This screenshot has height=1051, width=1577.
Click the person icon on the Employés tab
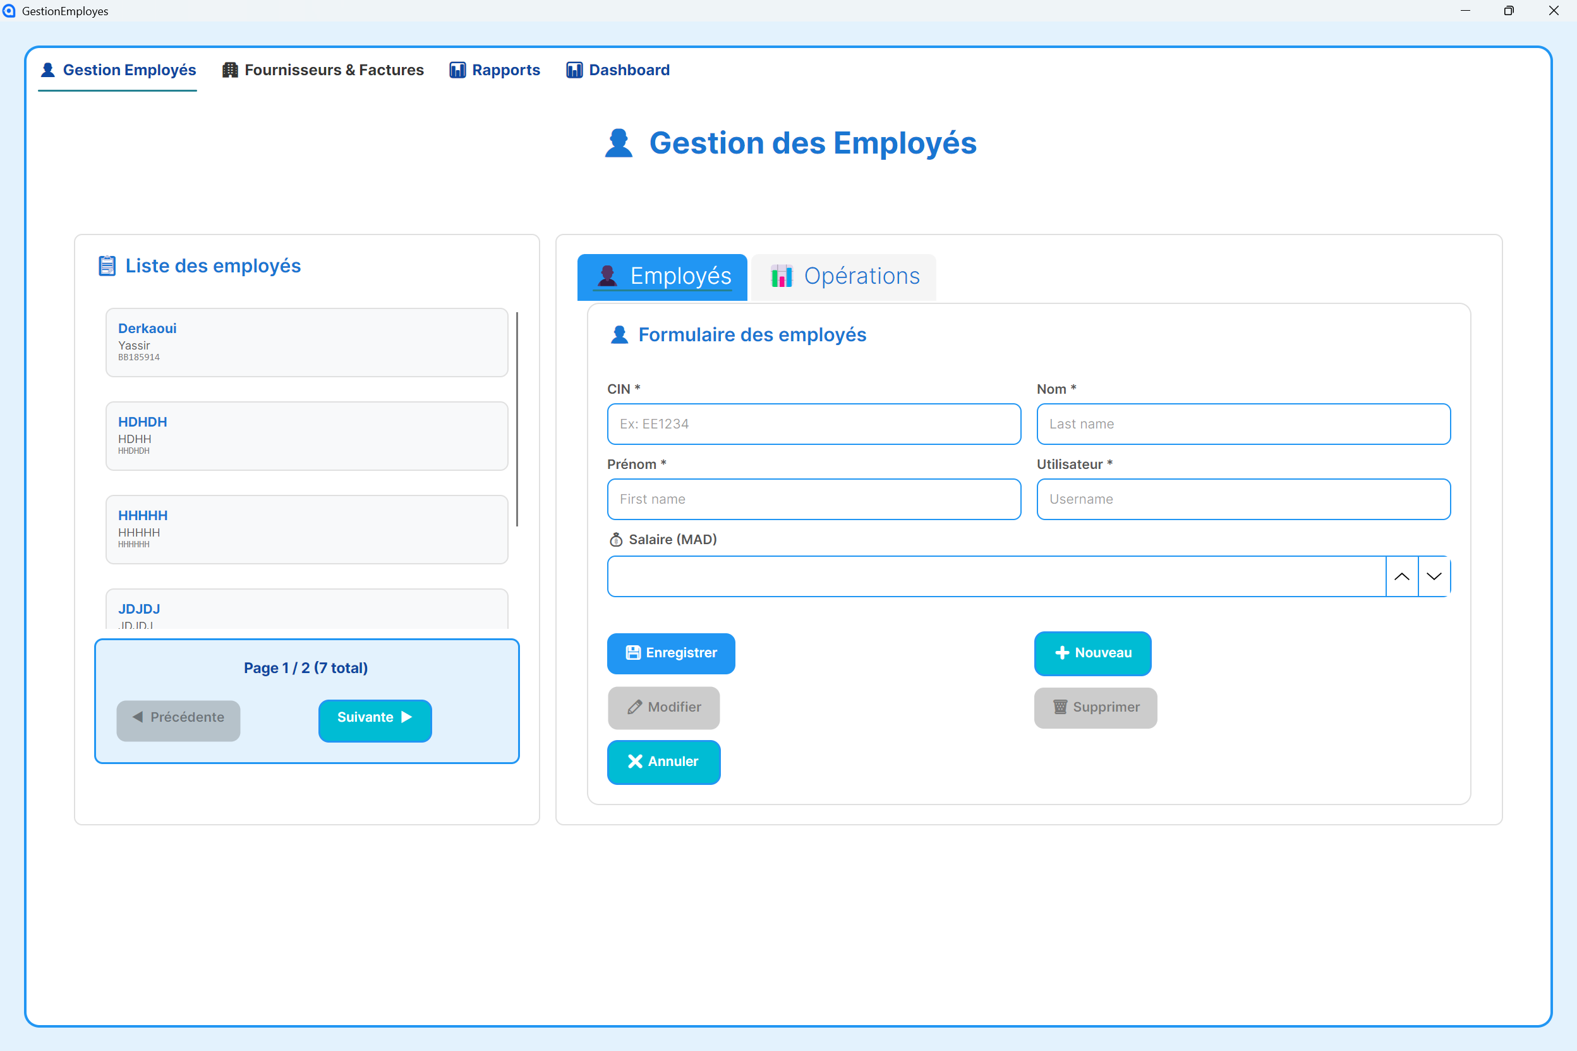point(607,276)
